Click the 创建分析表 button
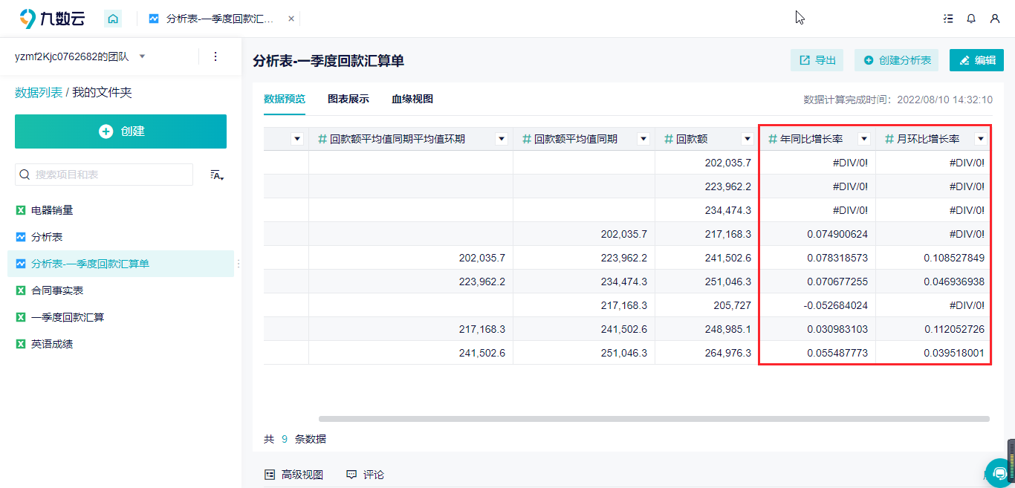1015x488 pixels. (896, 60)
